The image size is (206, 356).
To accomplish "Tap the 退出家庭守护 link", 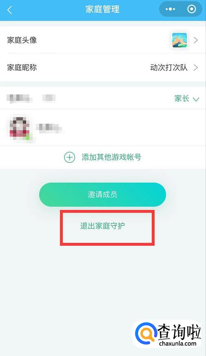I will (102, 226).
